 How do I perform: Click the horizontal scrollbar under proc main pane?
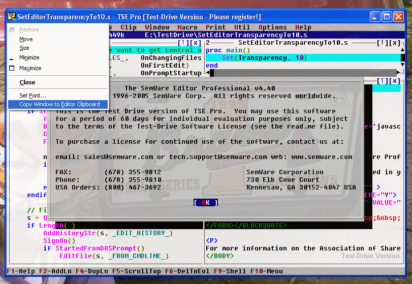(x=300, y=73)
